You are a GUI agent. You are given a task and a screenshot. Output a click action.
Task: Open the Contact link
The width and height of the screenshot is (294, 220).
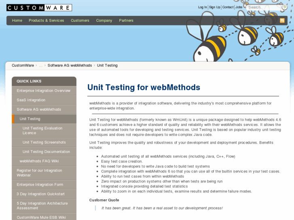coord(228,7)
